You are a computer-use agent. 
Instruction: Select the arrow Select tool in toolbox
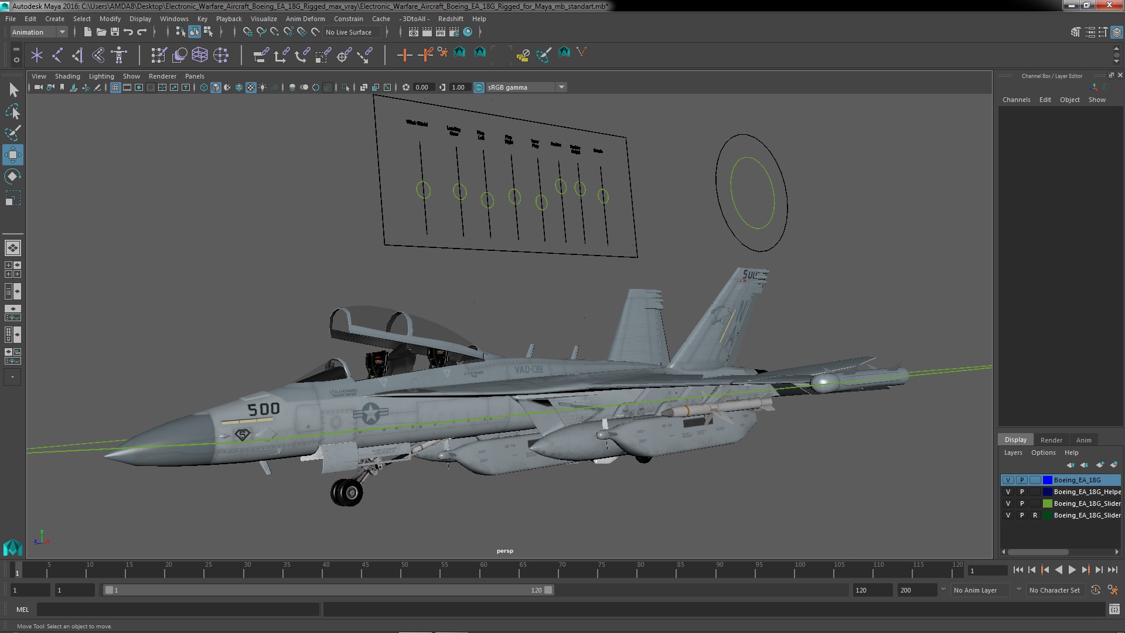pyautogui.click(x=13, y=90)
